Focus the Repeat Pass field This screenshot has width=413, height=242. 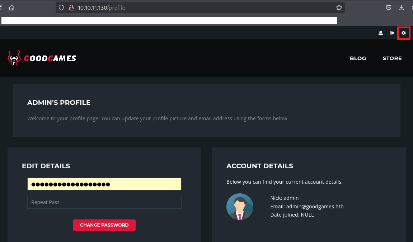[104, 202]
